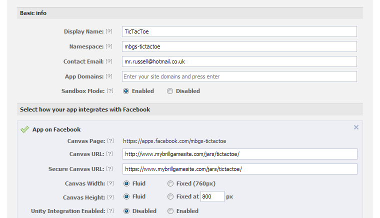Open the Namespace help tooltip icon
The height and width of the screenshot is (218, 380).
point(109,46)
